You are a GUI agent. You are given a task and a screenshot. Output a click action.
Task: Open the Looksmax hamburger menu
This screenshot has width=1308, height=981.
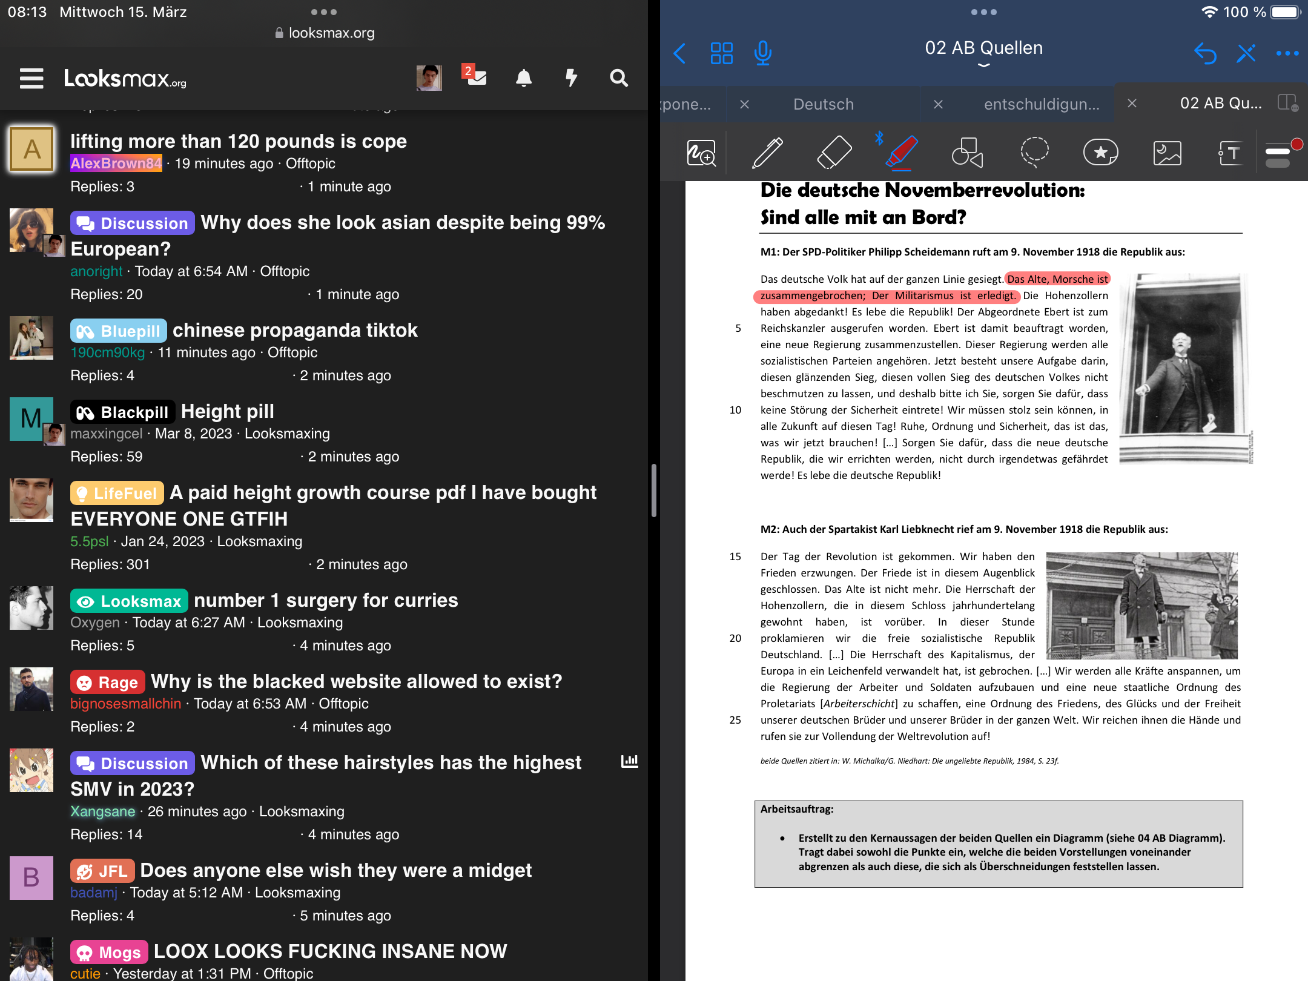[x=31, y=78]
